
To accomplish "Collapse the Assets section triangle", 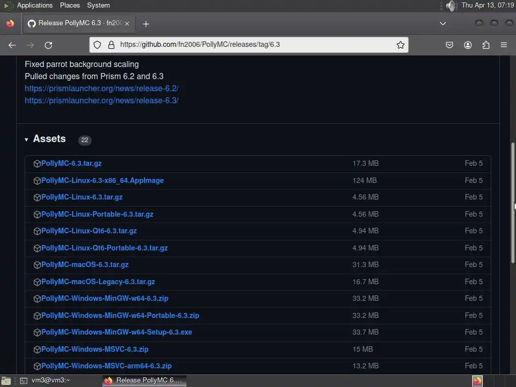I will click(26, 140).
